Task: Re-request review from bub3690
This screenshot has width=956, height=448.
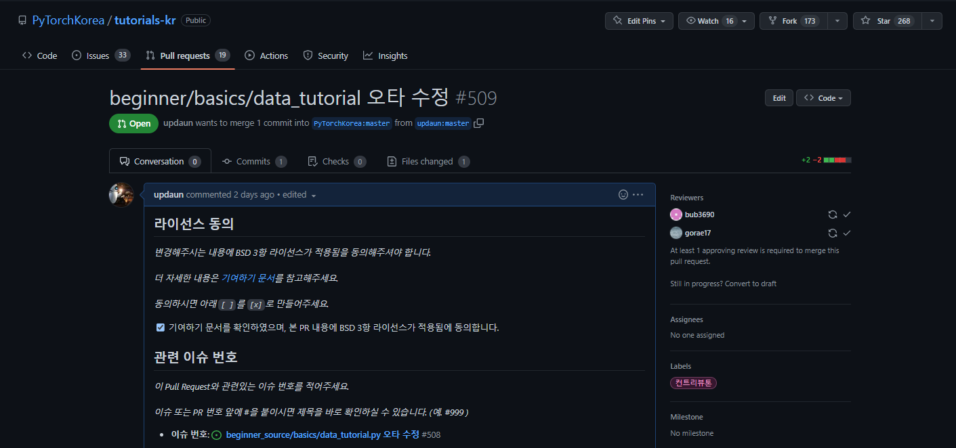Action: (833, 215)
